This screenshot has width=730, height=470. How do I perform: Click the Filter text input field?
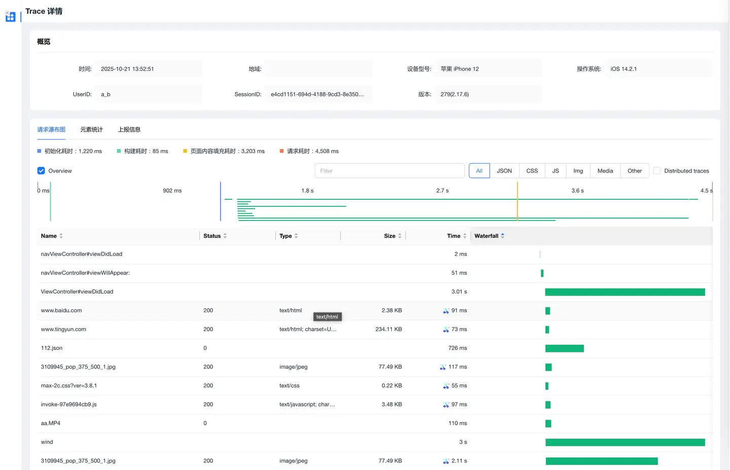(x=389, y=171)
